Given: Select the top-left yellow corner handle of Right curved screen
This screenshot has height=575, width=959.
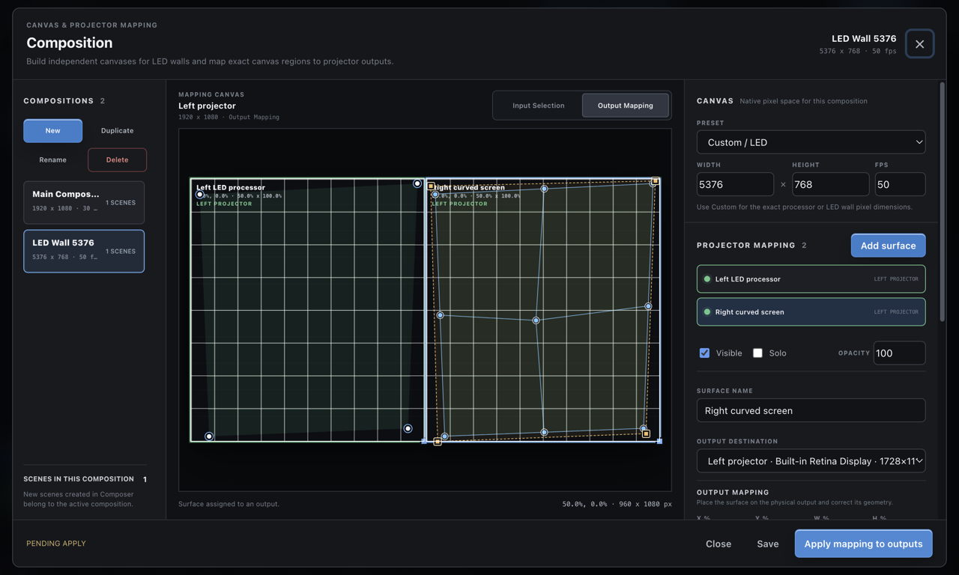Looking at the screenshot, I should (431, 186).
